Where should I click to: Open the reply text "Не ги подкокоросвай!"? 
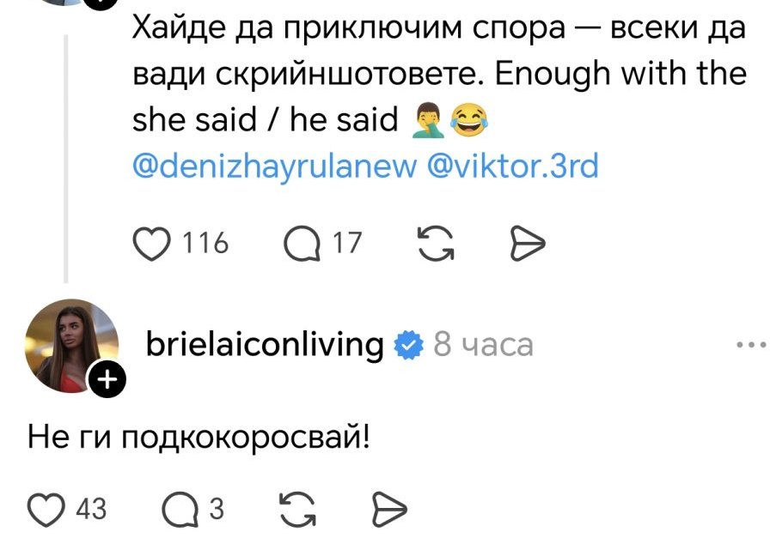pos(199,438)
